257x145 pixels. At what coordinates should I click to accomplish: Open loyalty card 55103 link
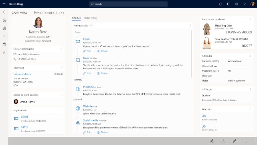25,117
